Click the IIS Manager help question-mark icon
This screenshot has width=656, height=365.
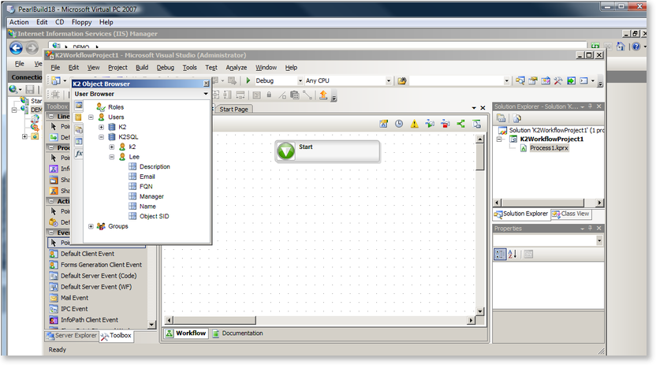(636, 47)
